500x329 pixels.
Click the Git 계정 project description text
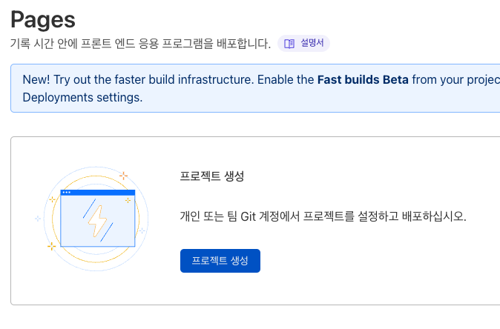point(323,218)
